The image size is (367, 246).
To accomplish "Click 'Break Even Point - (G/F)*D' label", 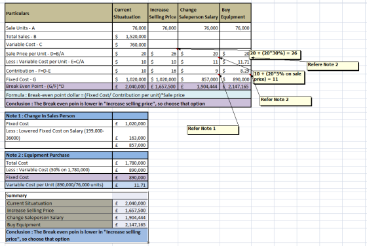I will (x=58, y=86).
